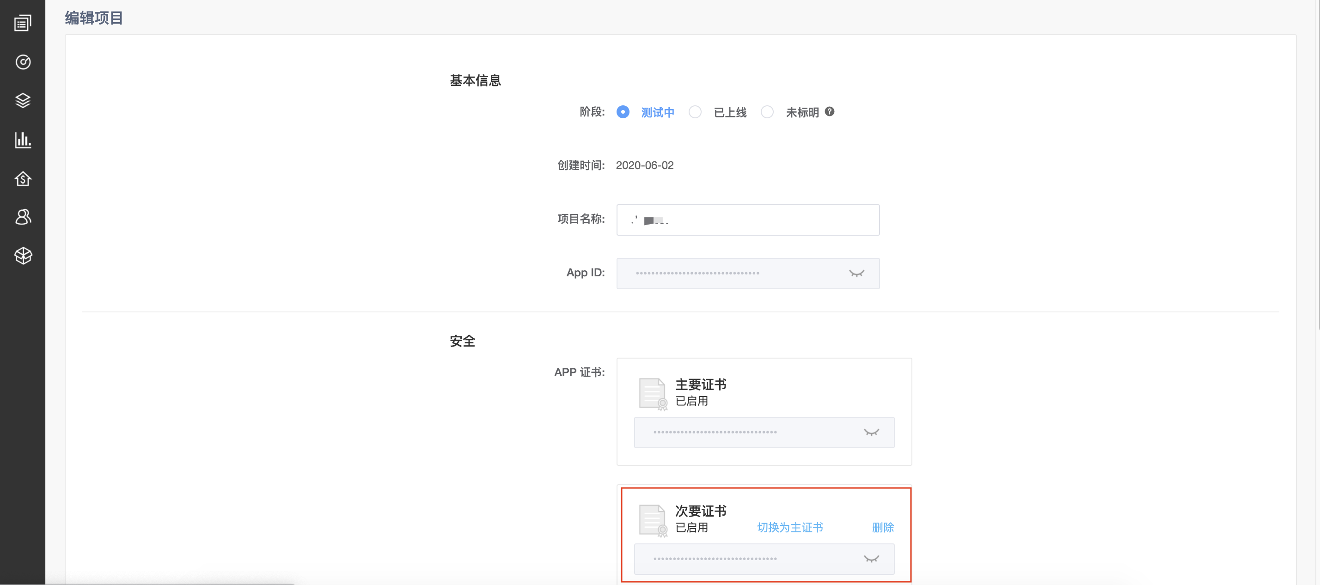The image size is (1320, 585).
Task: Click 删除 to delete secondary certificate
Action: point(882,527)
